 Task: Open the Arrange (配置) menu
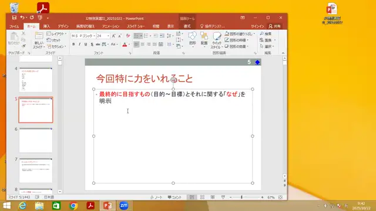[x=204, y=39]
